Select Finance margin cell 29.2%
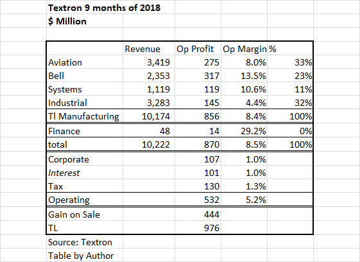 point(244,131)
